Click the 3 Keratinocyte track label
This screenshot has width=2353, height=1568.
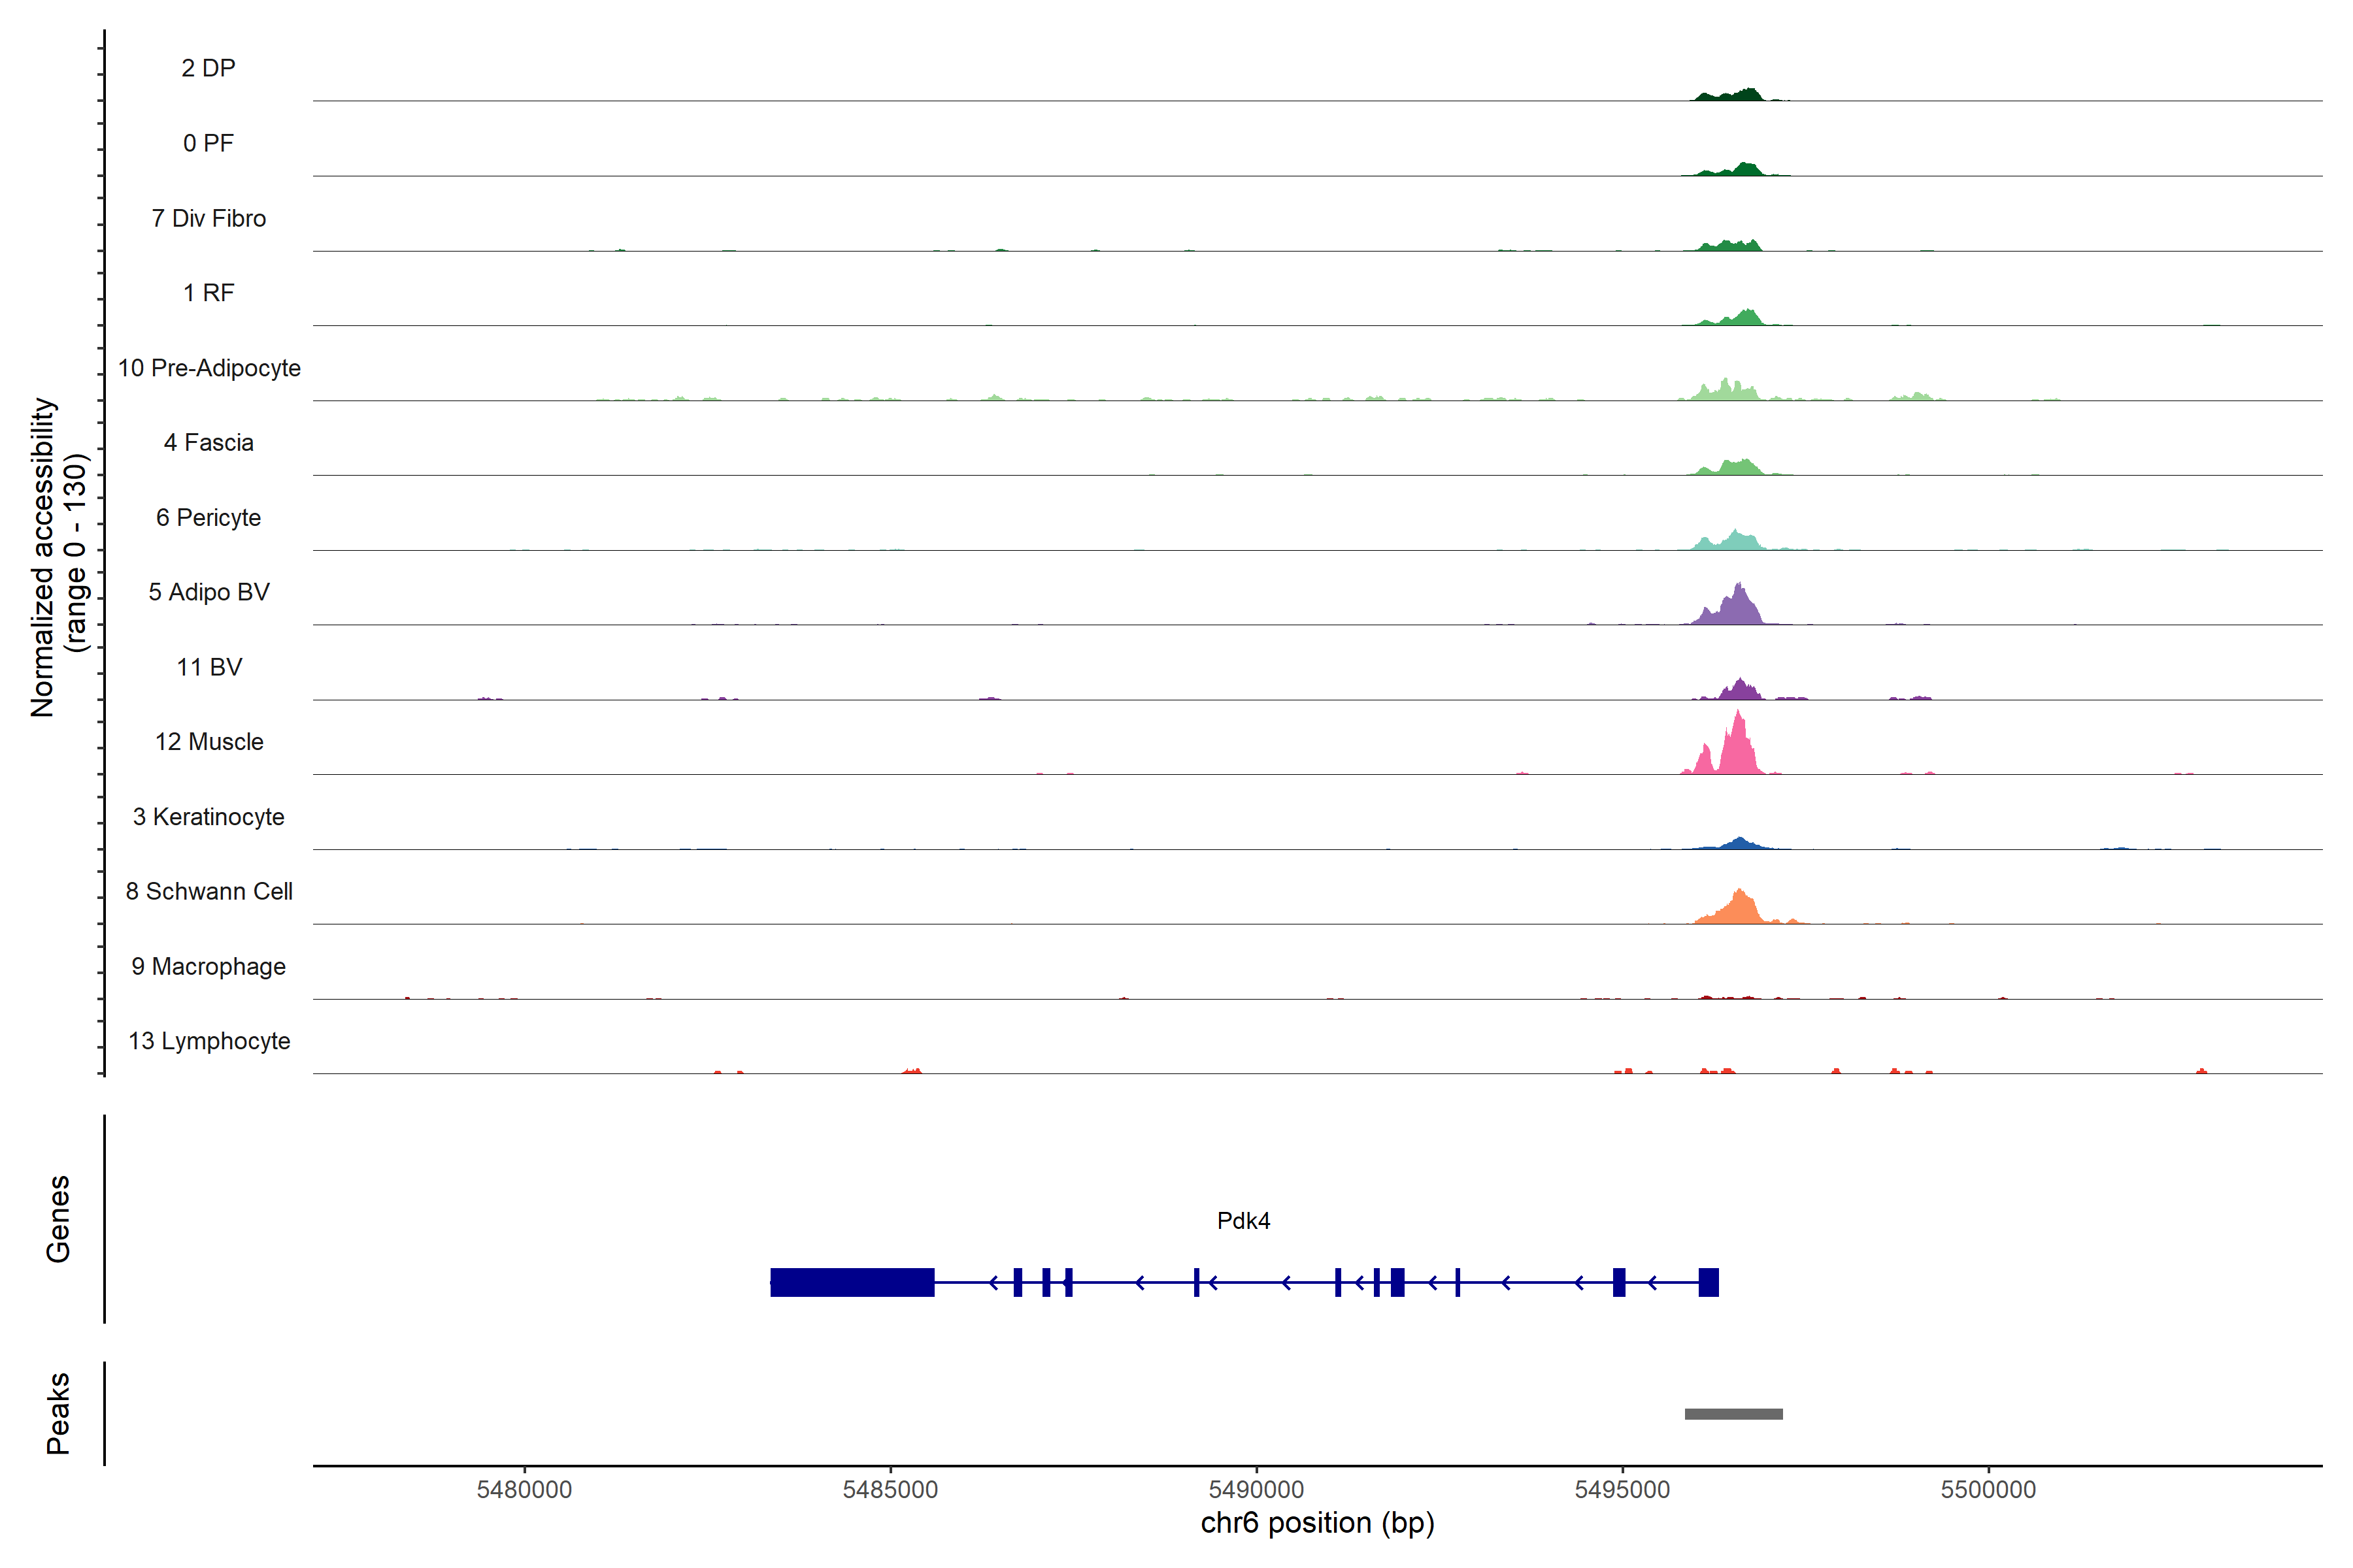pyautogui.click(x=209, y=817)
